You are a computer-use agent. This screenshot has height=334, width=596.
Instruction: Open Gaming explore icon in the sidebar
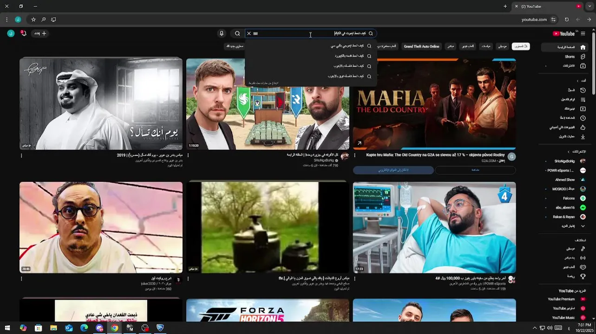pyautogui.click(x=583, y=267)
